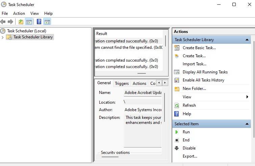Disable the selected task
255x166 pixels.
189,148
